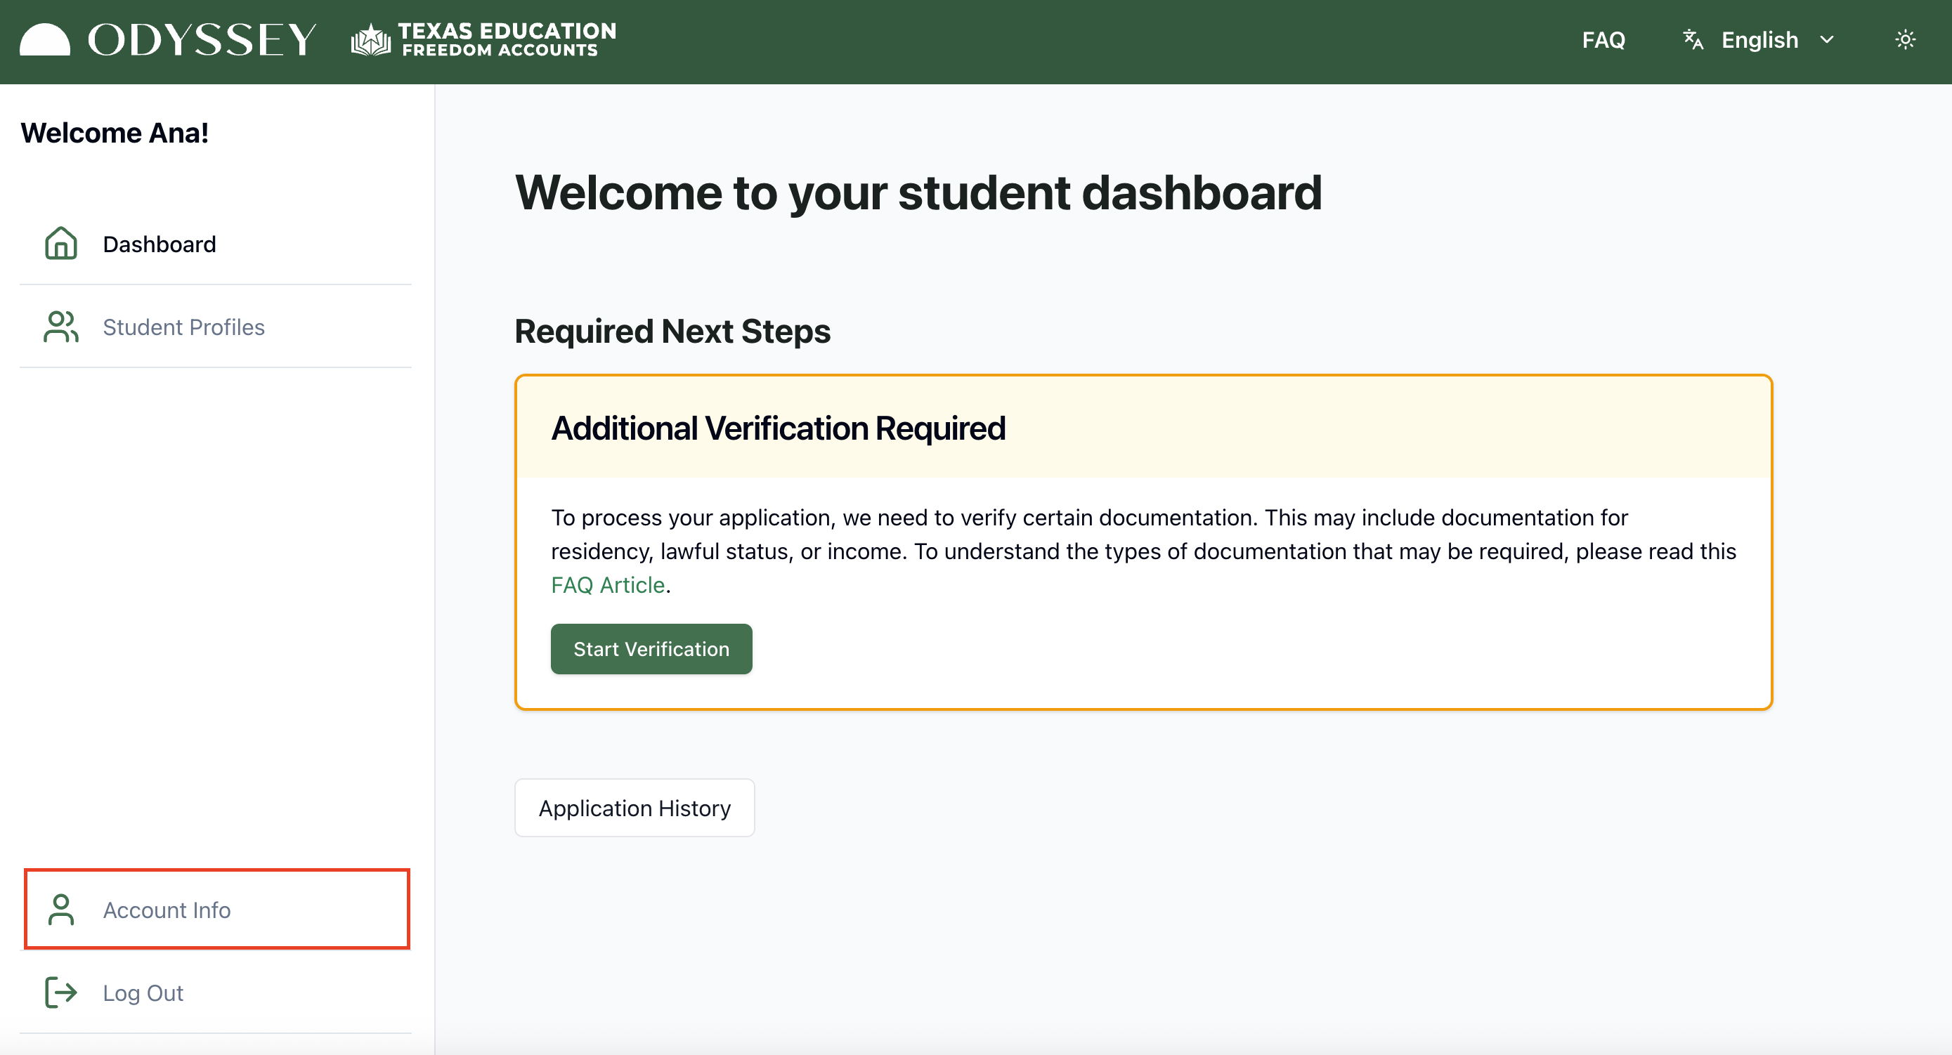Click the Odyssey logo in header
Image resolution: width=1952 pixels, height=1055 pixels.
click(x=167, y=39)
